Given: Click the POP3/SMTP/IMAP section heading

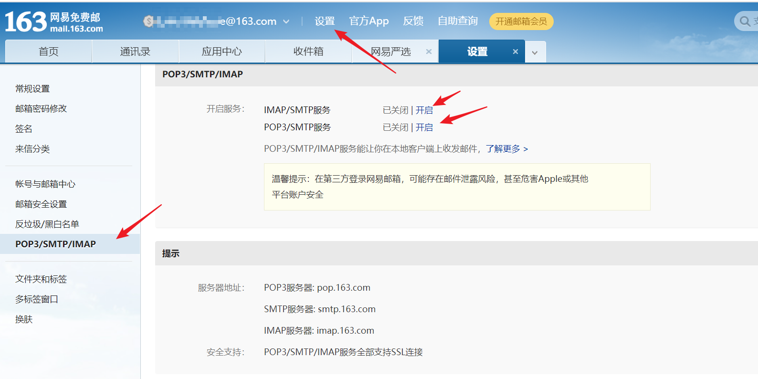Looking at the screenshot, I should coord(202,74).
